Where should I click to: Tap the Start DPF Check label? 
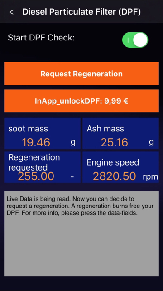pos(41,38)
